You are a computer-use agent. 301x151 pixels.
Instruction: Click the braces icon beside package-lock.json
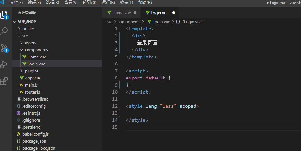(19, 148)
